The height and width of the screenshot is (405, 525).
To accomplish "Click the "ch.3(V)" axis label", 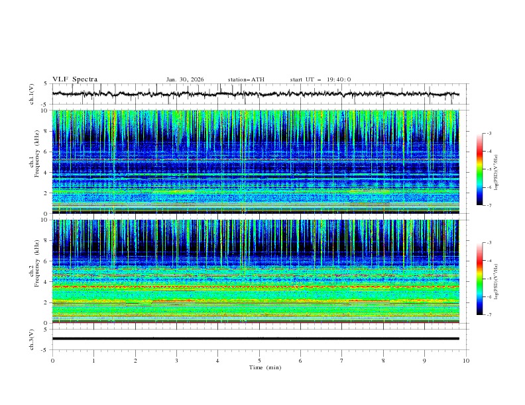I will tap(32, 339).
